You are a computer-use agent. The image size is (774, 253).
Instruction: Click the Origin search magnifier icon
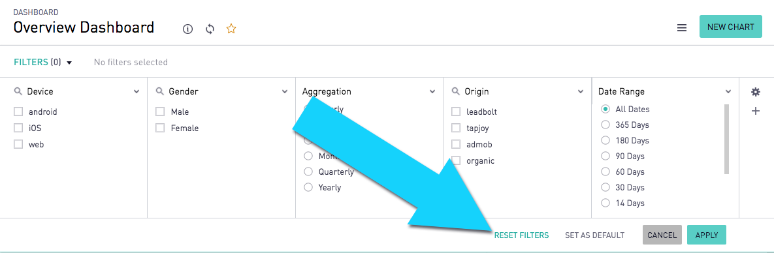click(x=456, y=91)
